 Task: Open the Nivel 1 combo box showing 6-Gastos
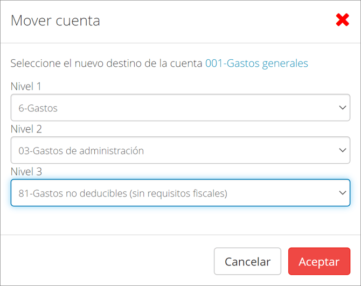[180, 107]
